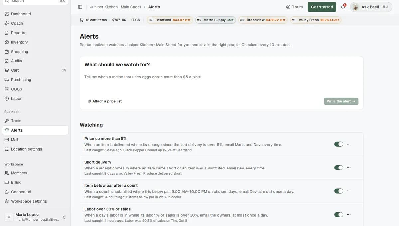Viewport: 399px width, 226px height.
Task: Click Price up more than 5% title
Action: click(105, 139)
